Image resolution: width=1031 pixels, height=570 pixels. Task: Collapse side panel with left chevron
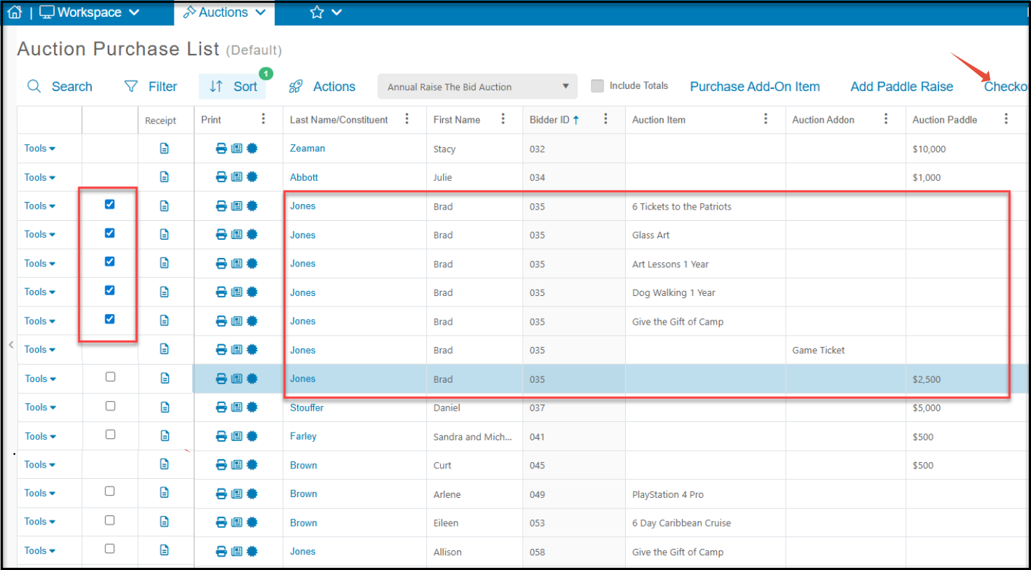11,344
